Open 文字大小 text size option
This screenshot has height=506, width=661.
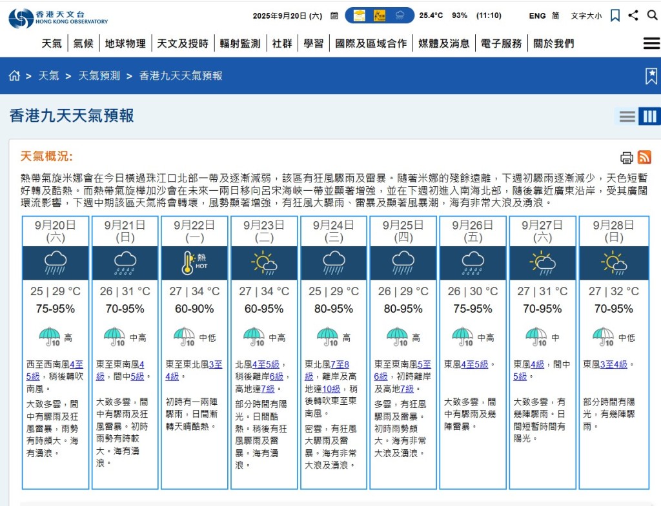tap(586, 16)
